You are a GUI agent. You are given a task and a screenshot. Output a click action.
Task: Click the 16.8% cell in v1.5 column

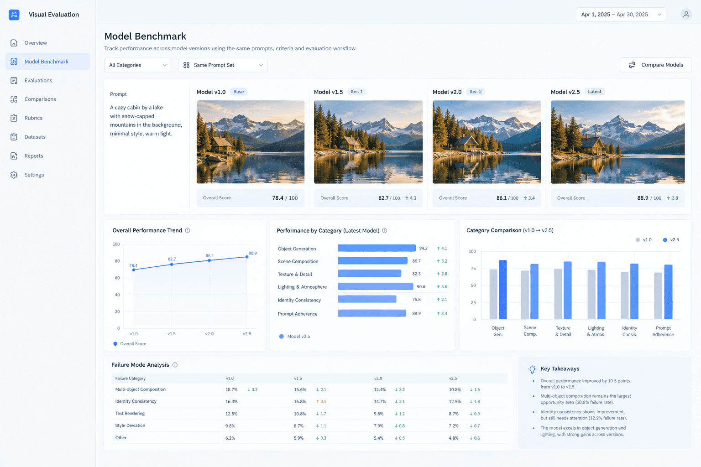click(x=300, y=402)
